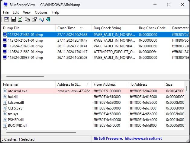This screenshot has width=190, height=143.
Task: Click the monitor icon of 112724-21531-01.dmp
Action: tap(5, 40)
